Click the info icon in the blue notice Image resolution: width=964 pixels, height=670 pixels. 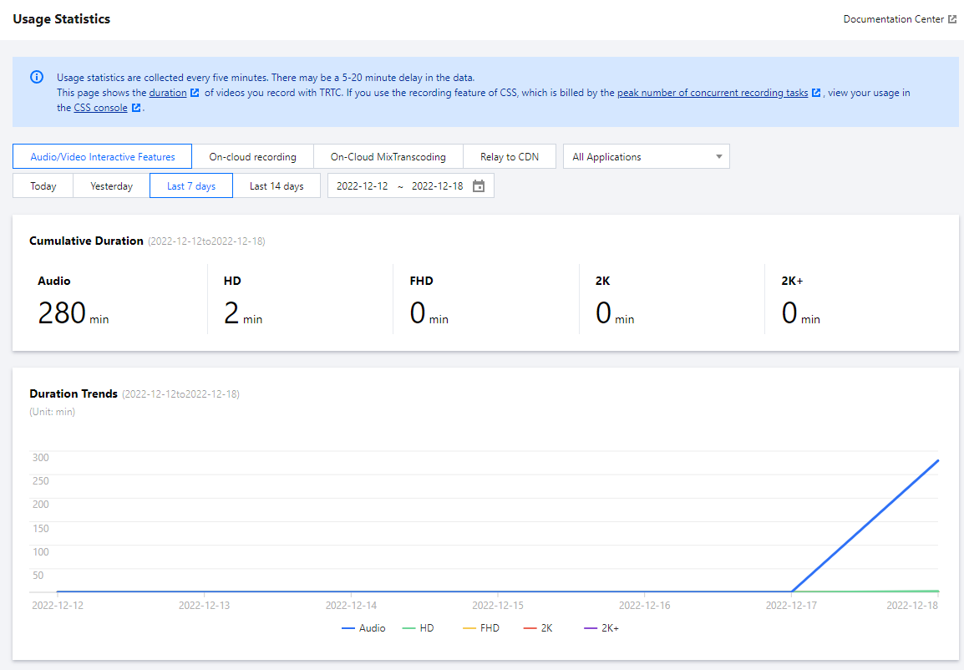37,77
